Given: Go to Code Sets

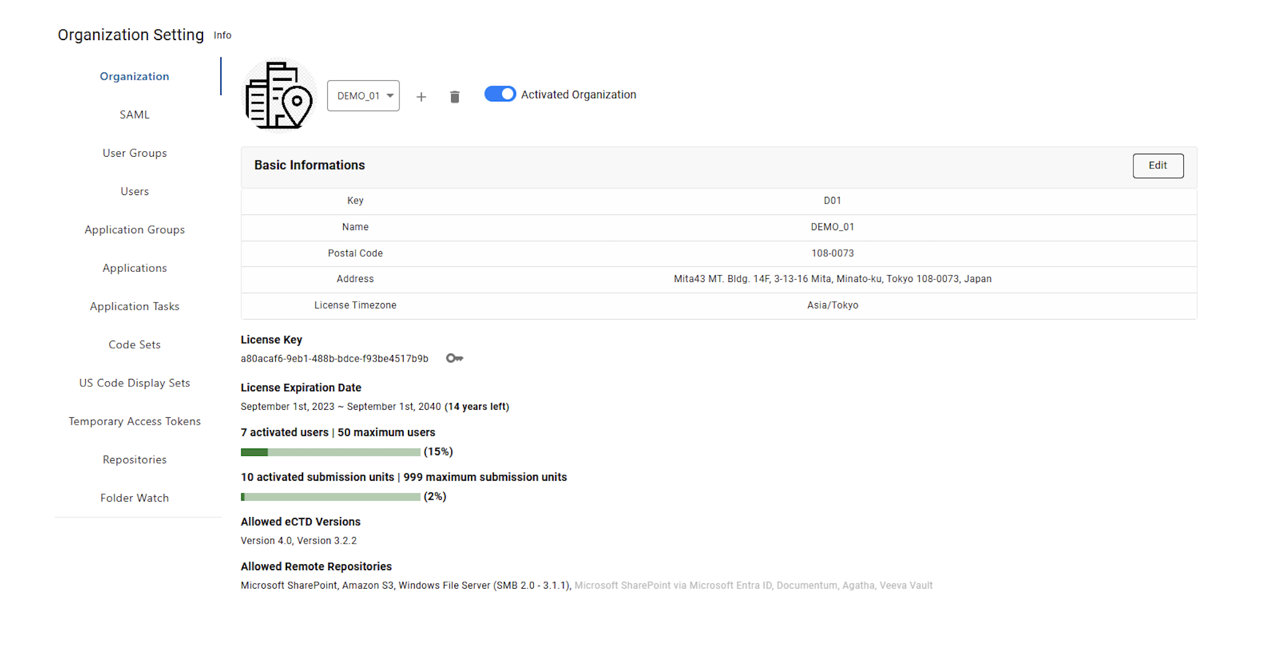Looking at the screenshot, I should (135, 344).
